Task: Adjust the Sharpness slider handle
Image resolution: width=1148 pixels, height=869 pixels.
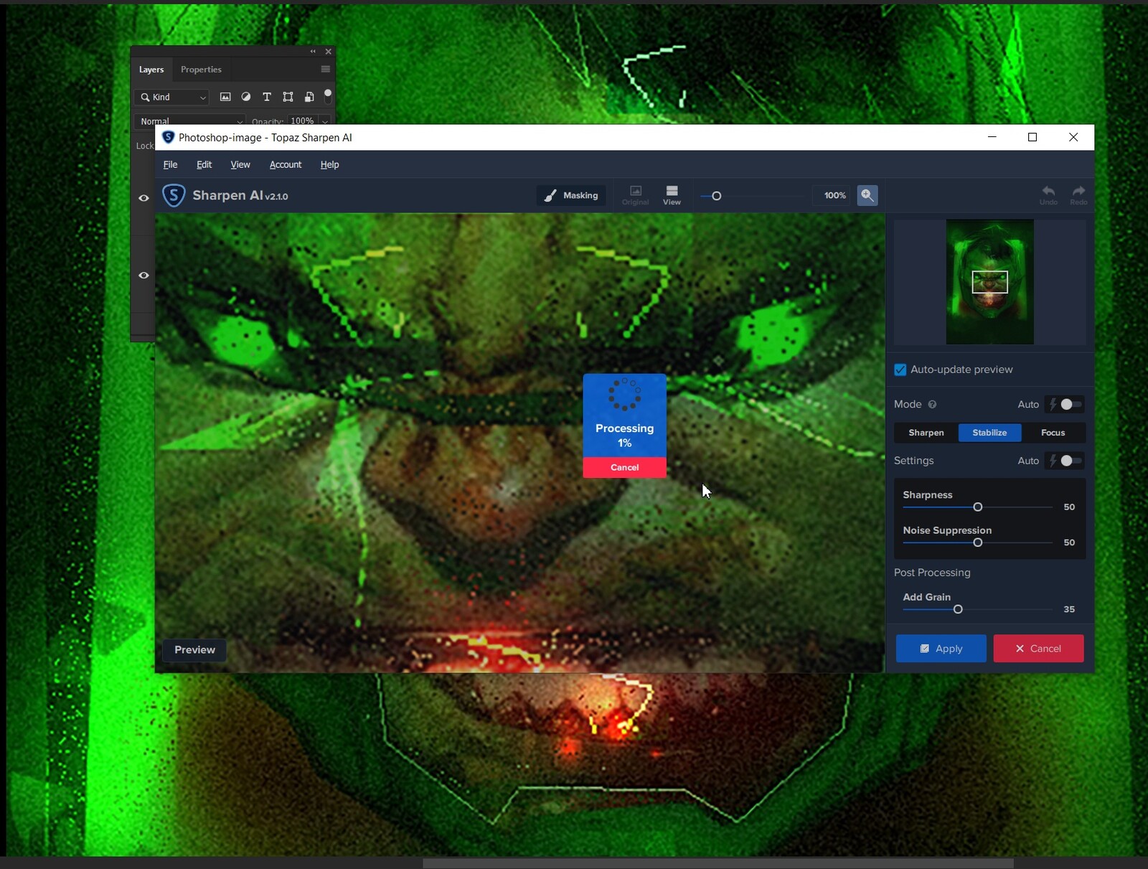Action: pyautogui.click(x=977, y=507)
